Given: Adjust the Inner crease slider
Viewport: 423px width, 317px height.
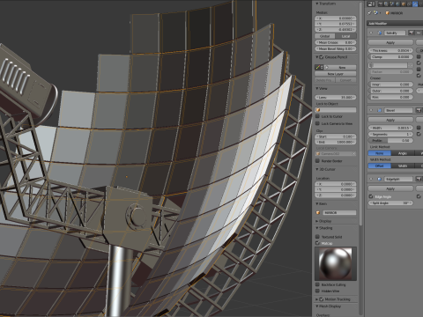Looking at the screenshot, I should coord(390,85).
